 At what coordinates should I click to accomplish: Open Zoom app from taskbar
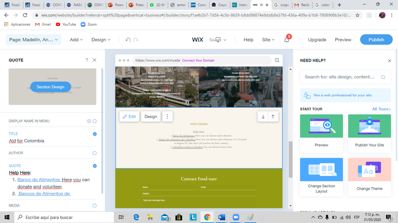coord(236,217)
